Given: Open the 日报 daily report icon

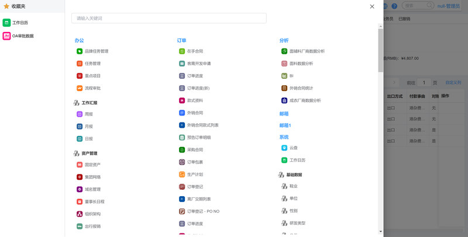Looking at the screenshot, I should [x=80, y=139].
